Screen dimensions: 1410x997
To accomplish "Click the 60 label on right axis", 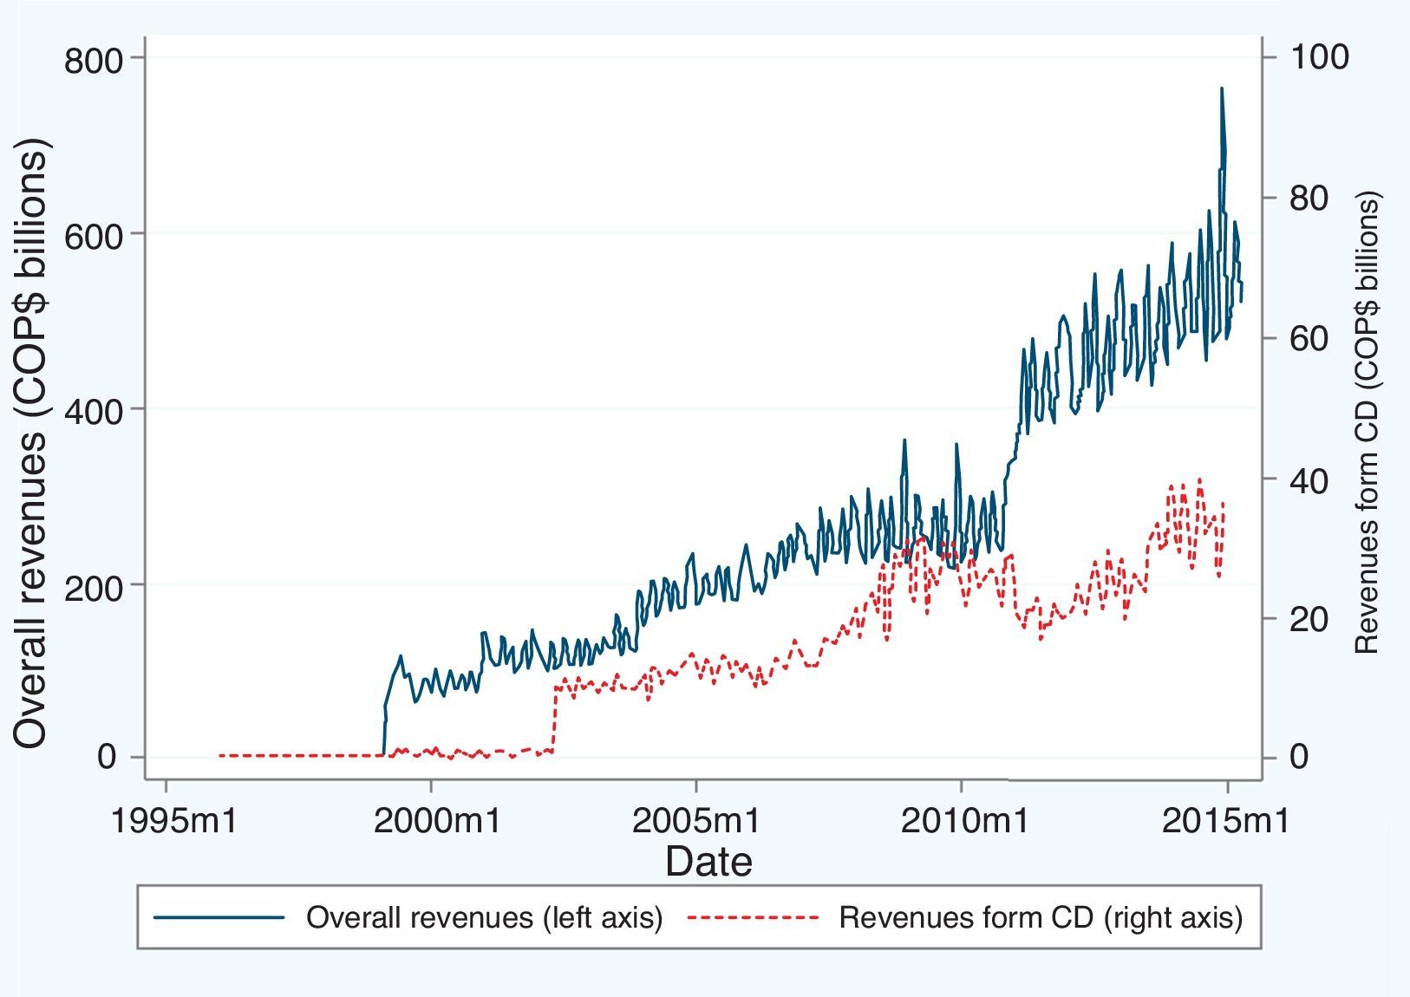I will (x=1309, y=338).
